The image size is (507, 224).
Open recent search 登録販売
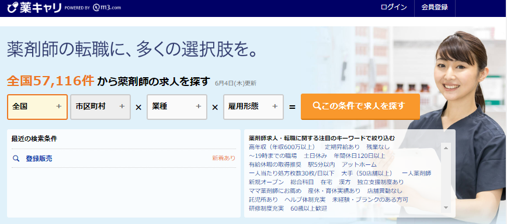coord(39,158)
